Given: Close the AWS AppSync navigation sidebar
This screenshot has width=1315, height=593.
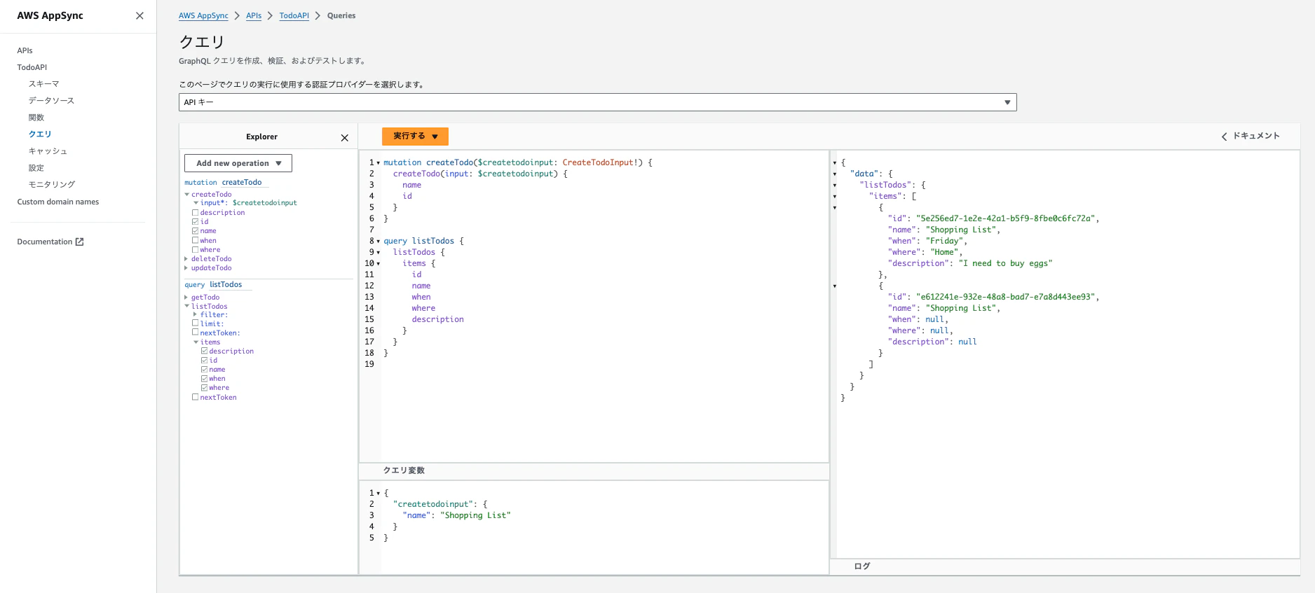Looking at the screenshot, I should 139,15.
